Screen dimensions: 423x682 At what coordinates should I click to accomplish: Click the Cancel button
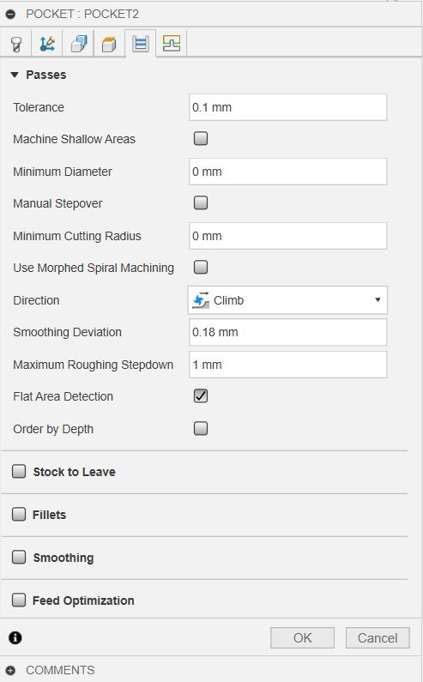tap(378, 638)
